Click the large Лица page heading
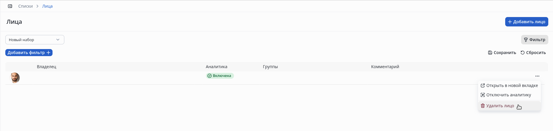This screenshot has height=131, width=553. [x=14, y=22]
